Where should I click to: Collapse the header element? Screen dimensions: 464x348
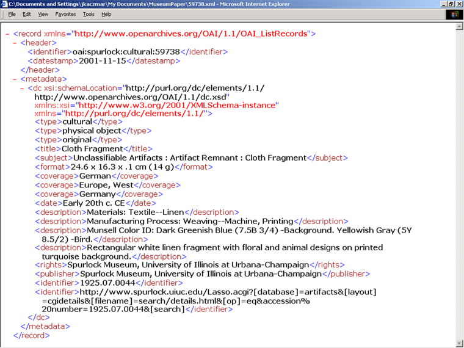(x=15, y=43)
